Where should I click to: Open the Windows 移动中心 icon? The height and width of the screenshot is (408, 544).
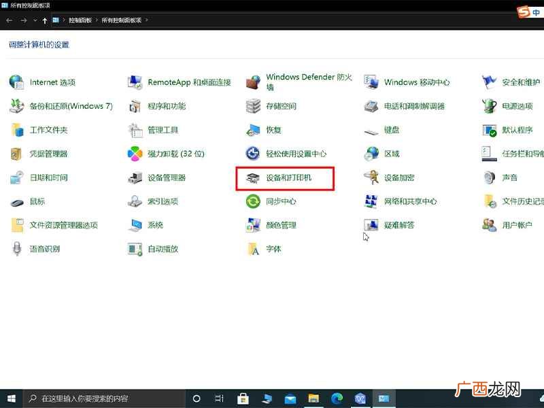371,82
